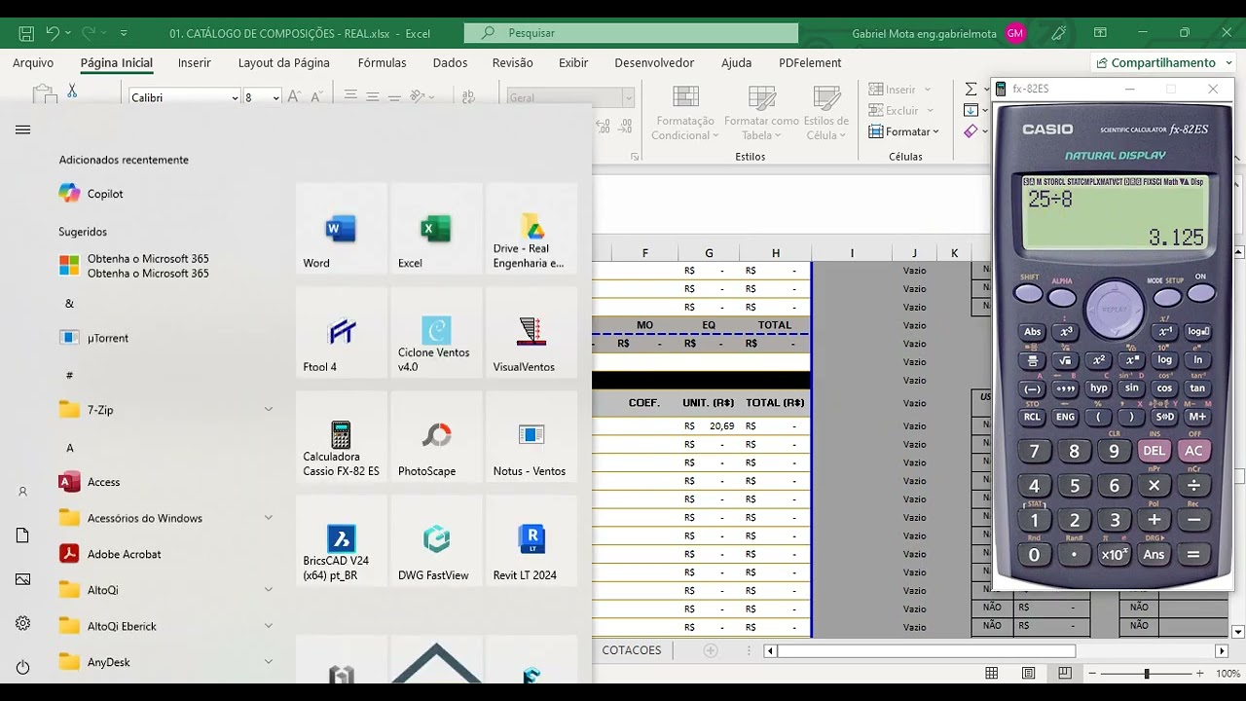Screen dimensions: 1246x701
Task: Select the COTACOES sheet tab
Action: (632, 650)
